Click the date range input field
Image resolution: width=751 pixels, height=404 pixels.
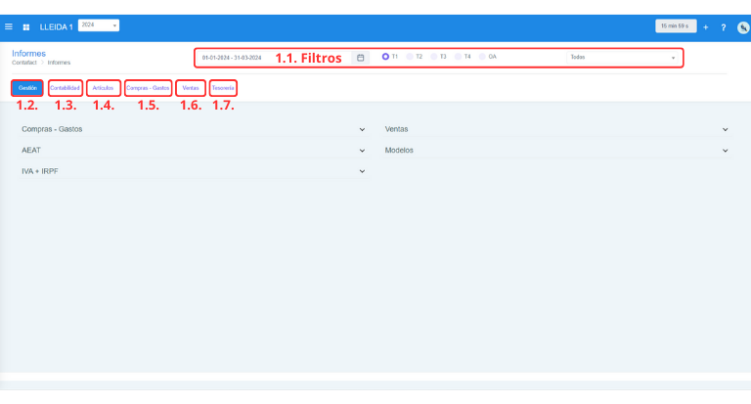click(x=235, y=58)
